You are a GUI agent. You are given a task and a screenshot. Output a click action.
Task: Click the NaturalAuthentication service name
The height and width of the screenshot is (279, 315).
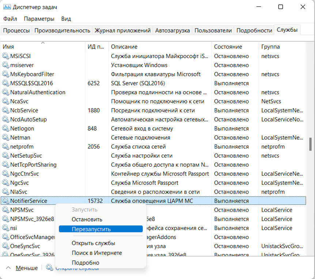point(38,92)
